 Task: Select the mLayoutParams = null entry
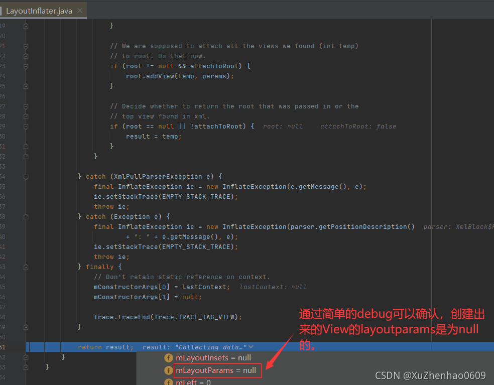[x=216, y=370]
